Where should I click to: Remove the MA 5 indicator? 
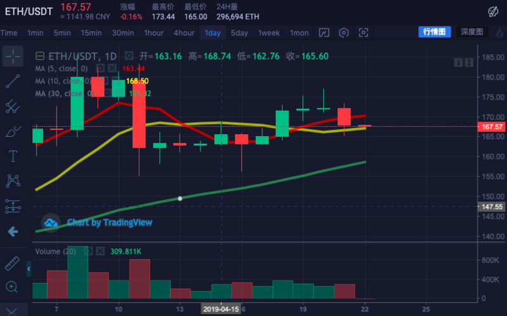click(112, 68)
